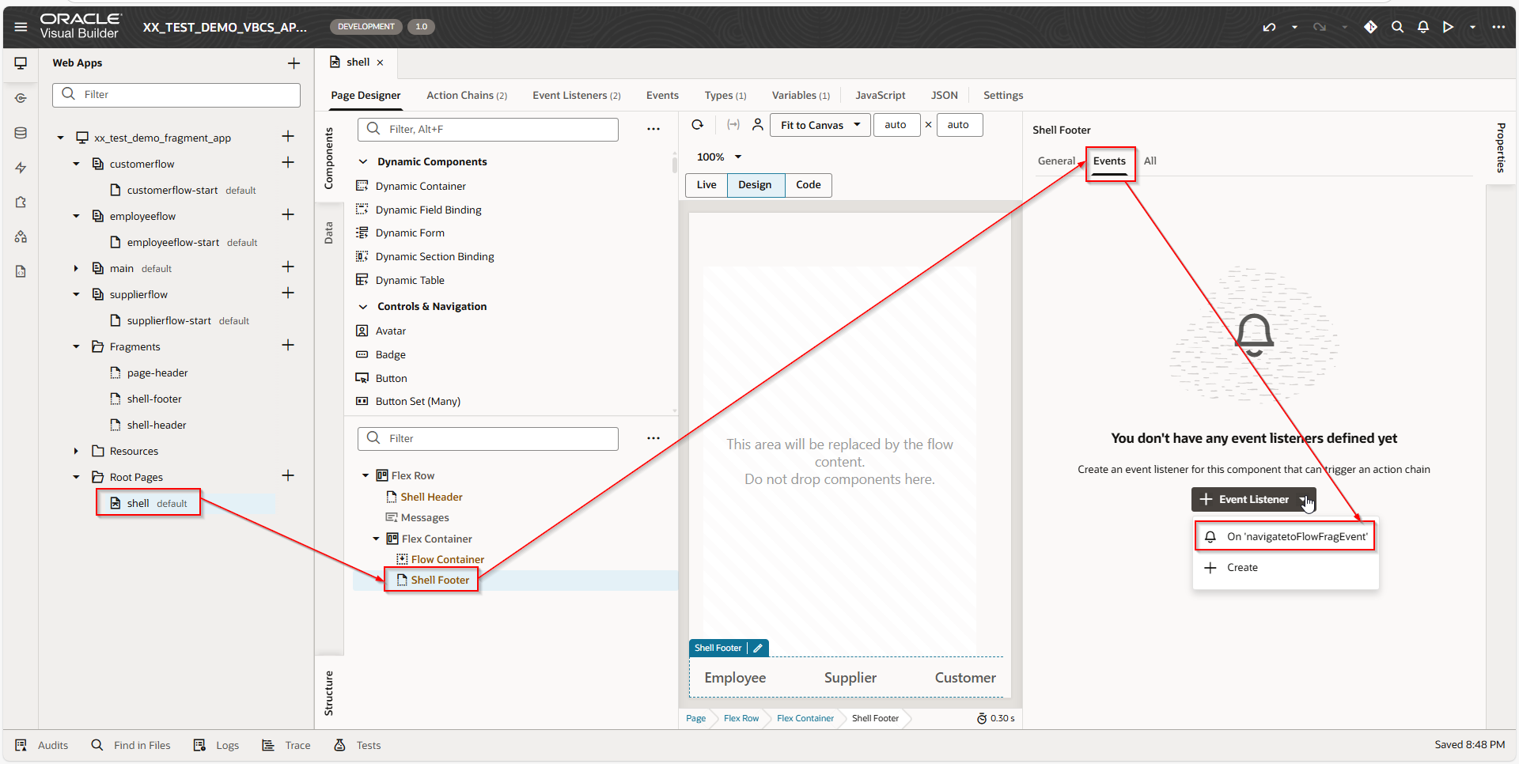1519x764 pixels.
Task: Open the global search magnifier icon
Action: coord(1397,26)
